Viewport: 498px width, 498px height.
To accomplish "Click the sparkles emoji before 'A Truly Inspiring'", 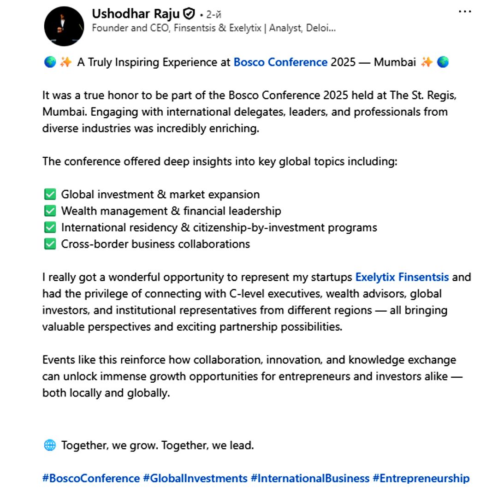I will [65, 62].
